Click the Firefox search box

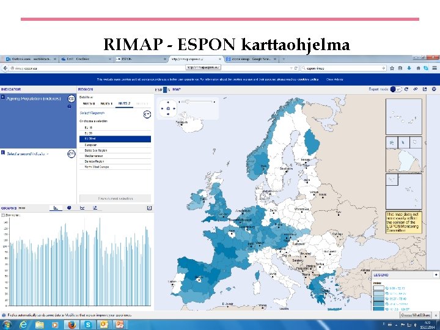343,68
